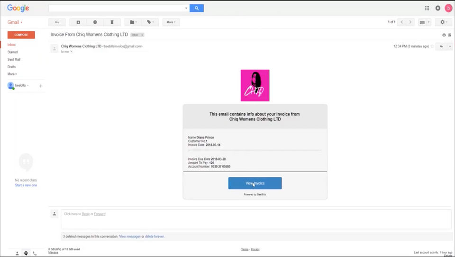Open the Labels tag menu
The height and width of the screenshot is (257, 455).
(x=150, y=22)
